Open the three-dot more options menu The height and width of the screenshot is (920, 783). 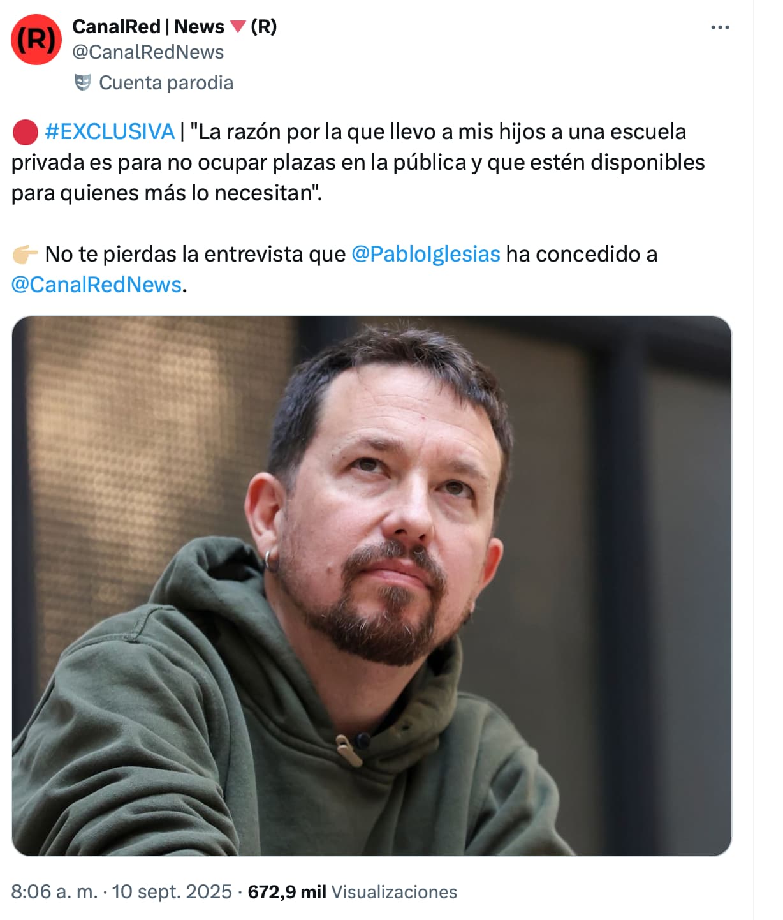coord(720,27)
